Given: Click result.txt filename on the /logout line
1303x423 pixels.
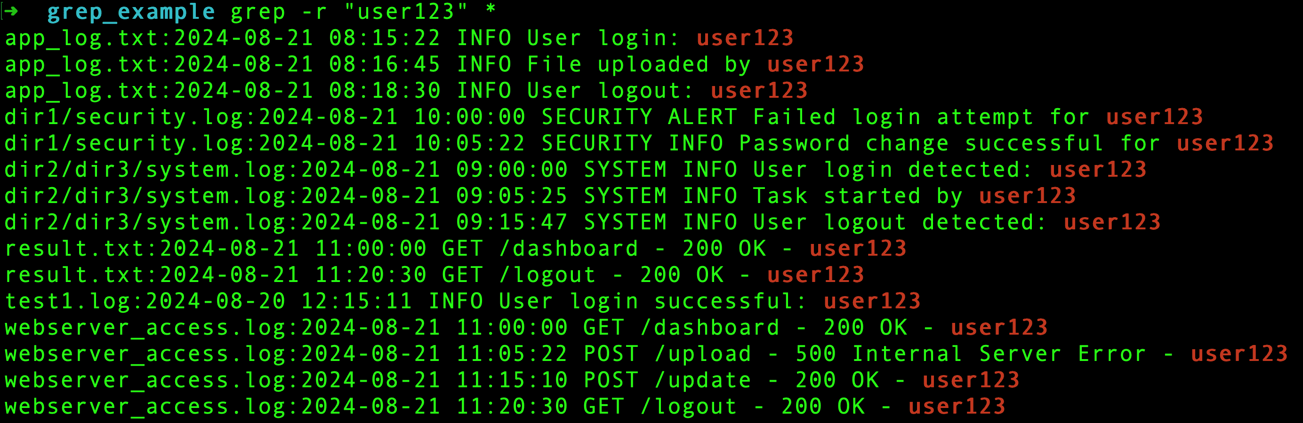Looking at the screenshot, I should tap(75, 275).
